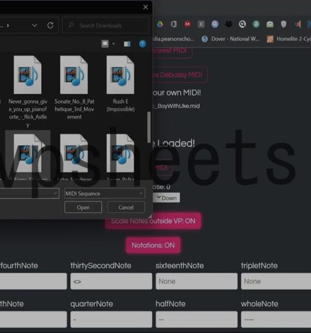Click the green 'a' extension icon
311x333 pixels.
point(256,24)
